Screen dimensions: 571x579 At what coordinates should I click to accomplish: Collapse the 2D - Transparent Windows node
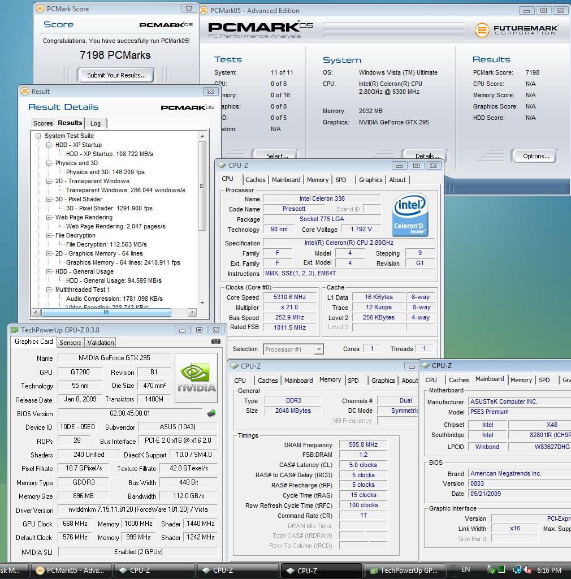(49, 182)
